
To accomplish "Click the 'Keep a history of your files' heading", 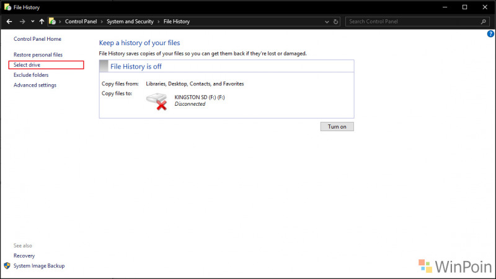I will pyautogui.click(x=139, y=43).
